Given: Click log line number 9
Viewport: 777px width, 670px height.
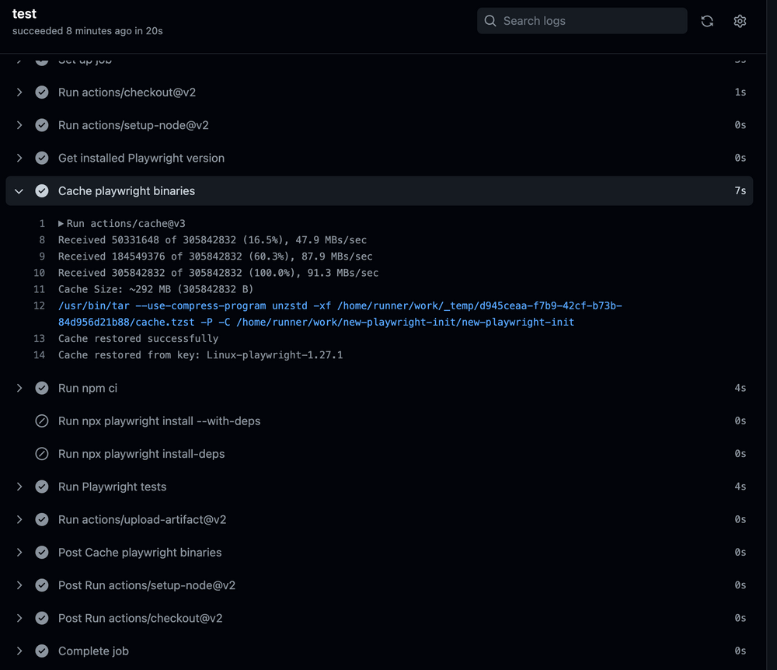Looking at the screenshot, I should pyautogui.click(x=42, y=256).
